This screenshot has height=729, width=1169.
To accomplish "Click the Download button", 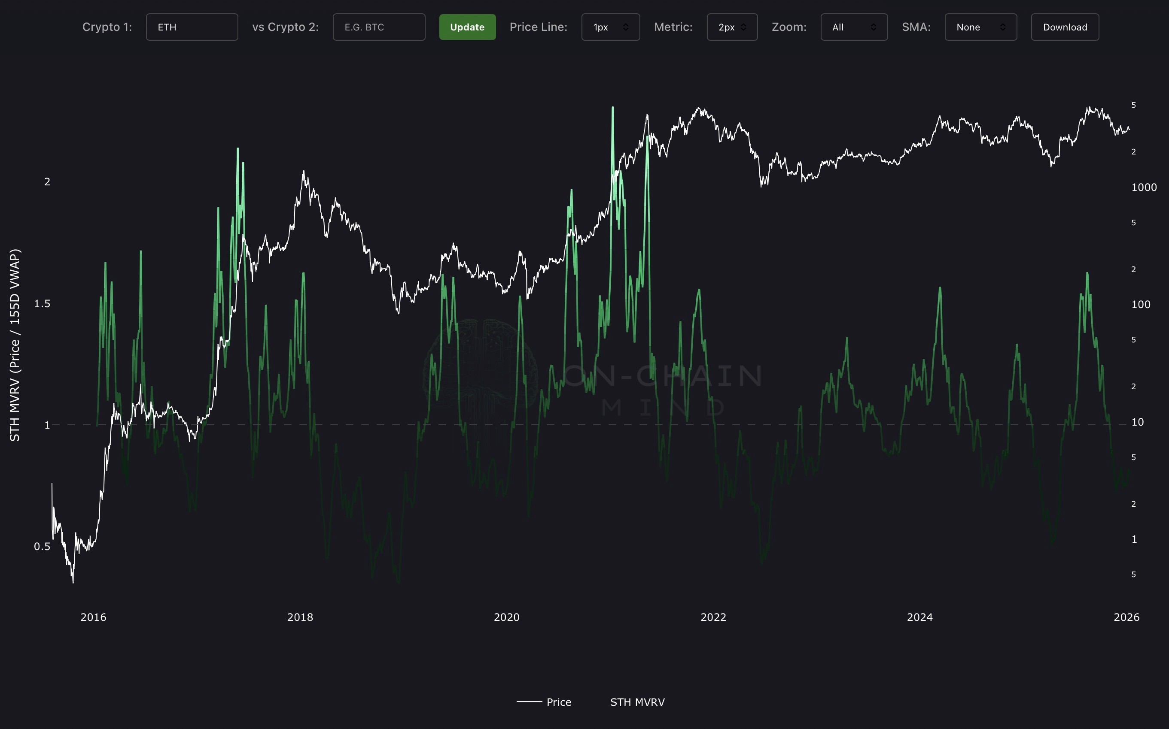I will (1065, 27).
